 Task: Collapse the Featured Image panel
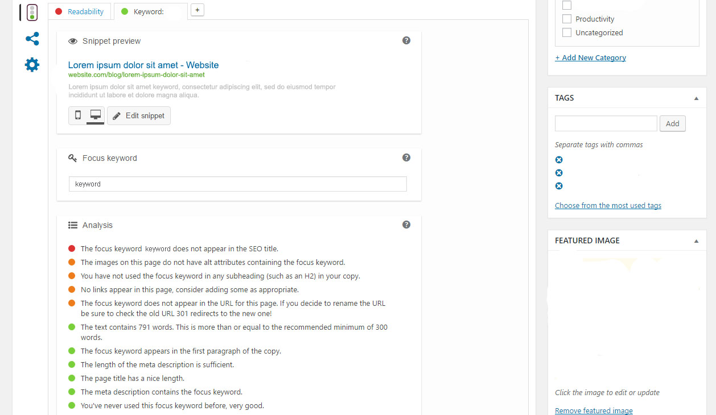(x=696, y=240)
